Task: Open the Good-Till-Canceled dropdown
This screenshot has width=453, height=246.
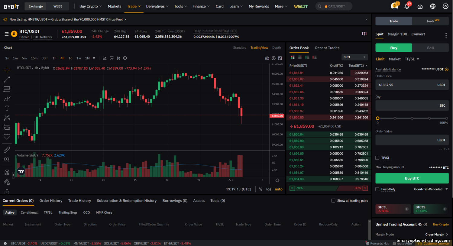Action: click(431, 189)
